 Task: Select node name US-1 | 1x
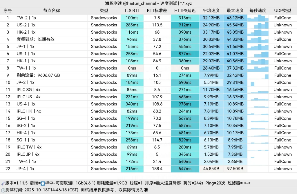pyautogui.click(x=26, y=54)
